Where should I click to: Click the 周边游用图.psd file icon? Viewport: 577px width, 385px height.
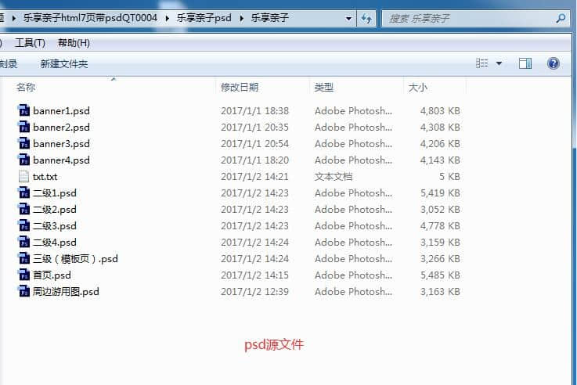[x=23, y=291]
